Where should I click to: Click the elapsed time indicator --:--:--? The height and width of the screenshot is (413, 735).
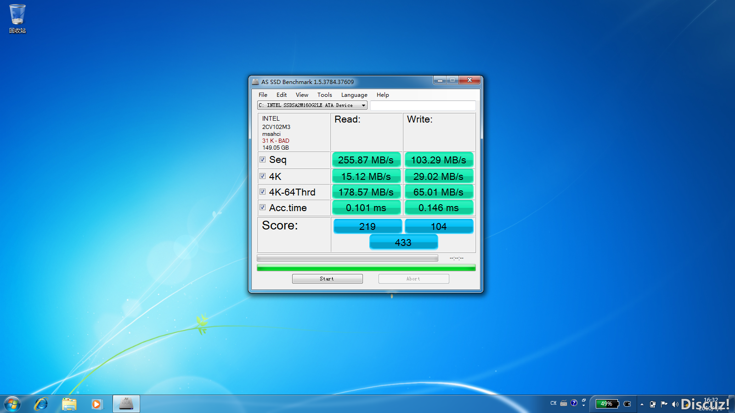457,258
